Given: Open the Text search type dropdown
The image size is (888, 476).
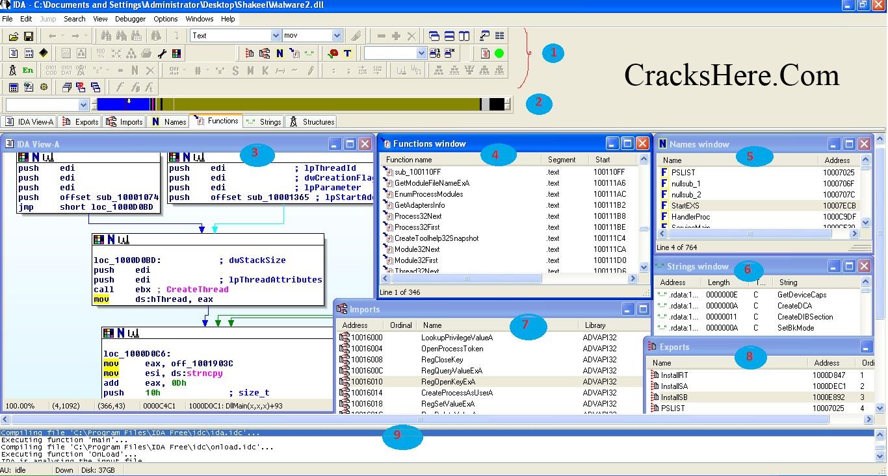Looking at the screenshot, I should pyautogui.click(x=276, y=36).
